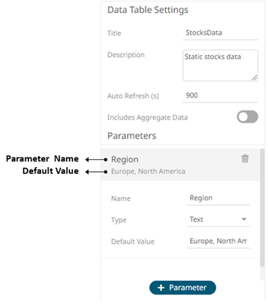The image size is (268, 307).
Task: Click the Auto Refresh (s) label
Action: [133, 96]
